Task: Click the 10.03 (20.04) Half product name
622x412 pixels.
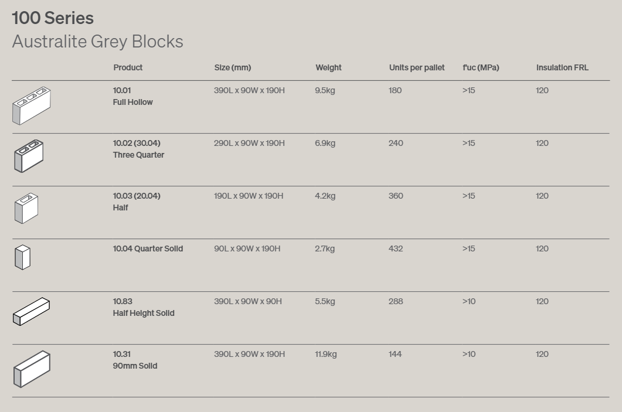Action: point(137,202)
